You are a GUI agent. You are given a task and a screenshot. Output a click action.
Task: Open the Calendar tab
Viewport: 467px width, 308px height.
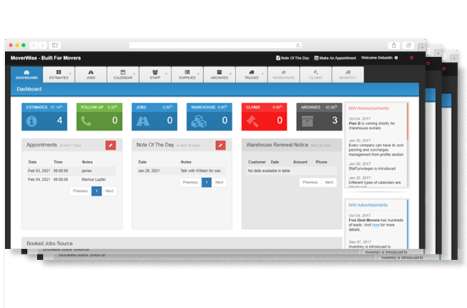[123, 74]
